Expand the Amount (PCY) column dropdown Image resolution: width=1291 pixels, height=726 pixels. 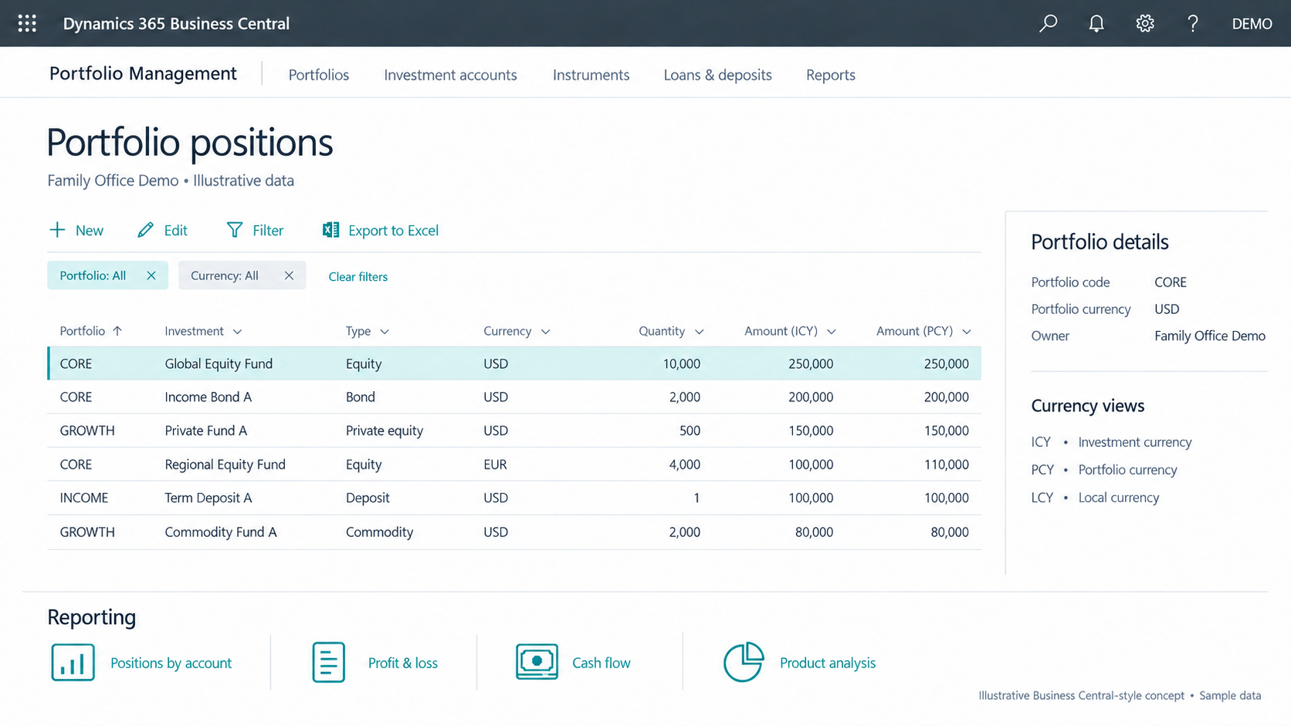[967, 332]
